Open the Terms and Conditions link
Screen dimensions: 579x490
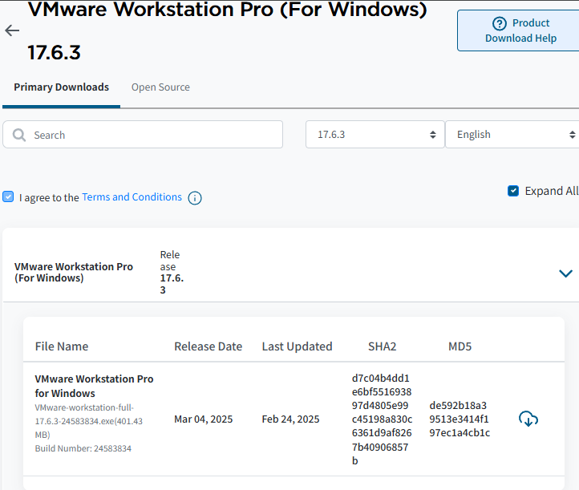(x=132, y=197)
